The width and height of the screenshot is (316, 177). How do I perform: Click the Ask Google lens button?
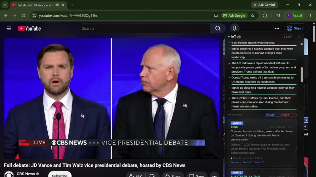coord(234,15)
